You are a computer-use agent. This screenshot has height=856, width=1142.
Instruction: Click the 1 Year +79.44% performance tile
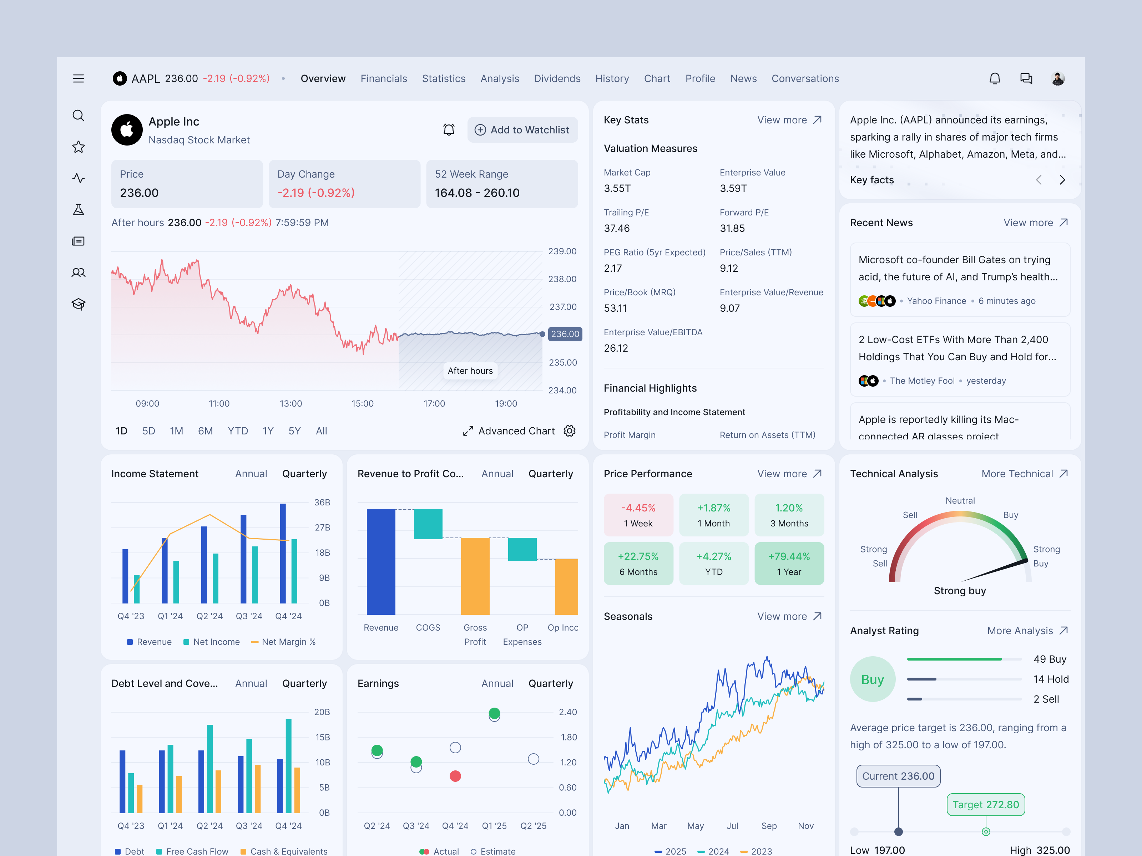tap(789, 564)
